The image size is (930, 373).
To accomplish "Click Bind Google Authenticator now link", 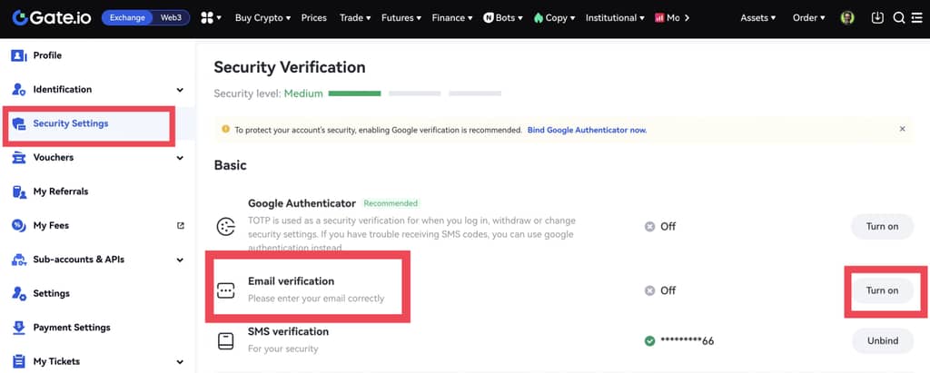I will (x=587, y=130).
